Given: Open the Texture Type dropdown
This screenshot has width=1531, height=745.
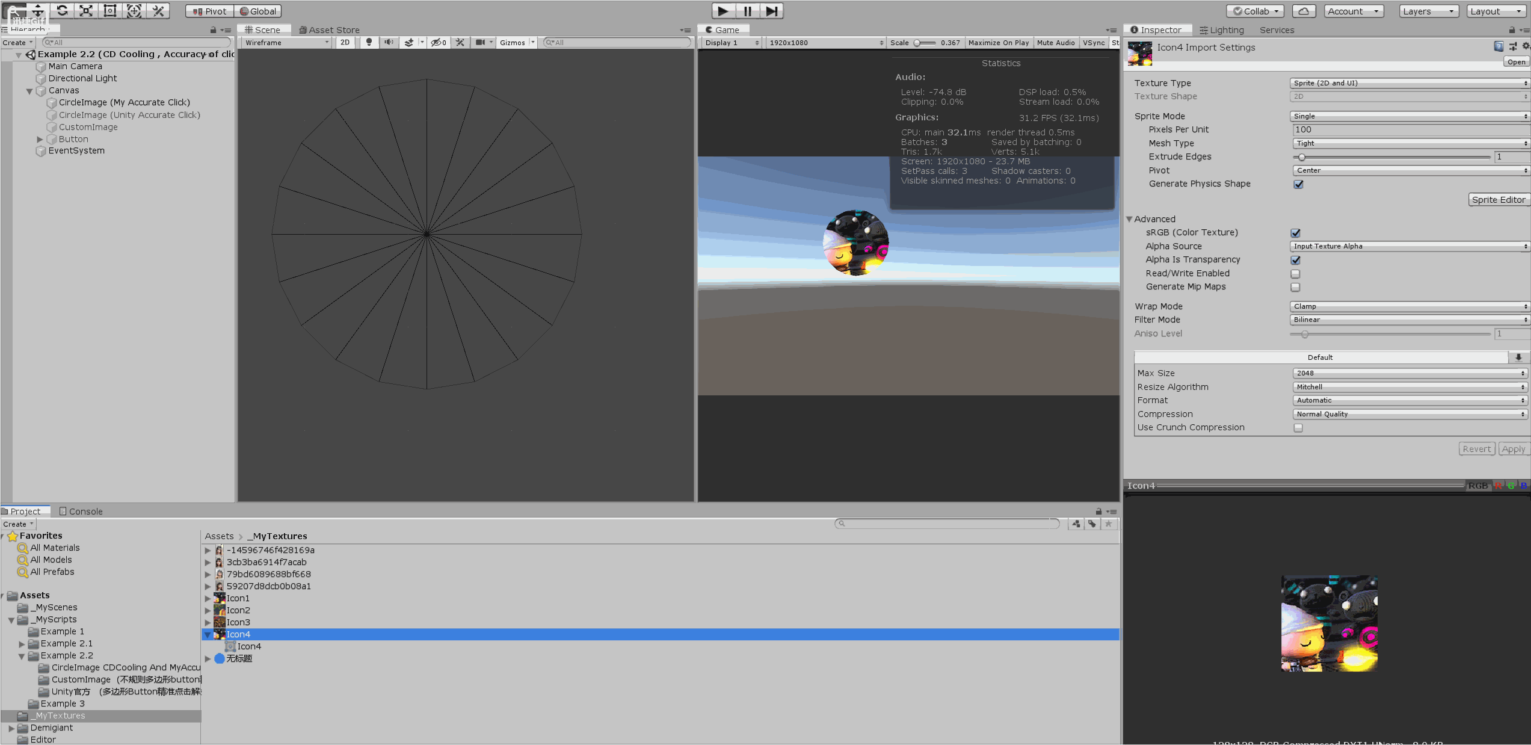Looking at the screenshot, I should 1409,83.
